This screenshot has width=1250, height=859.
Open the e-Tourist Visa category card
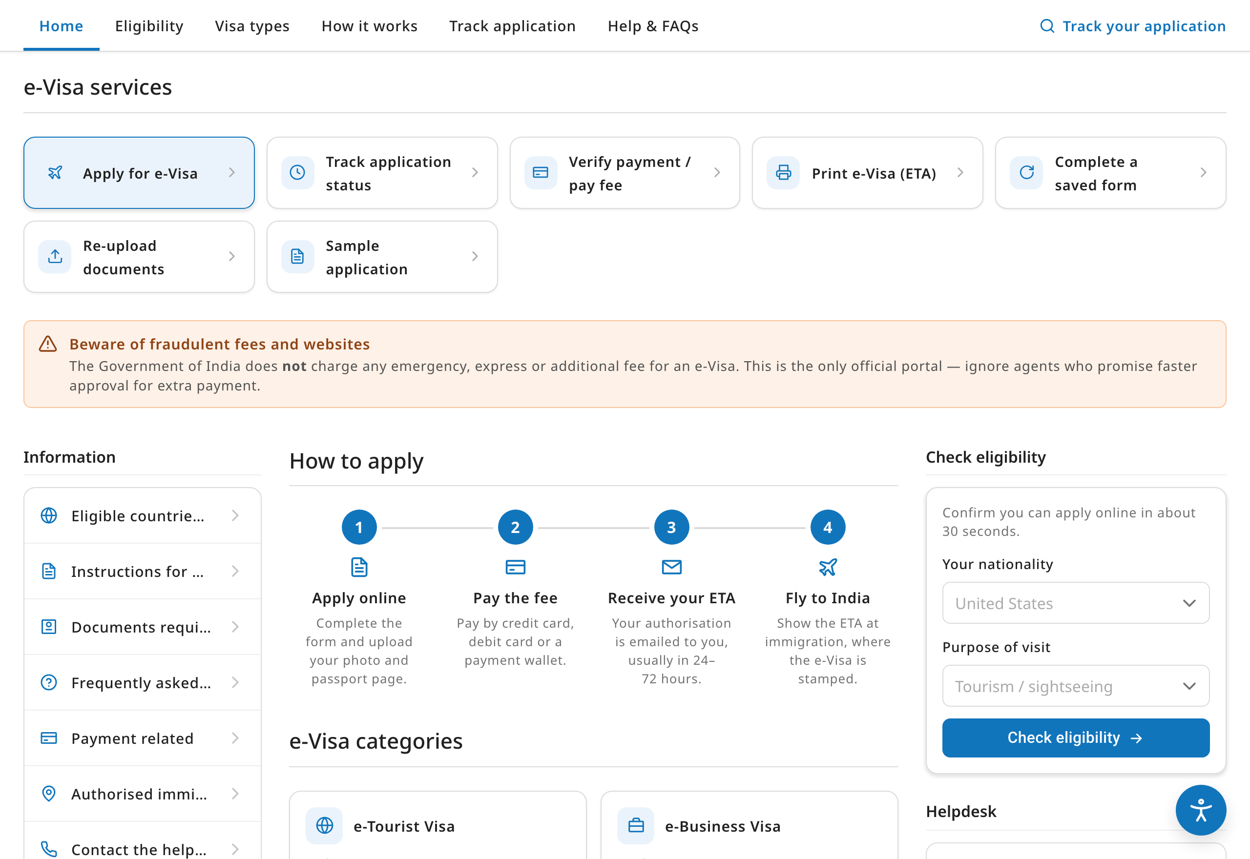pyautogui.click(x=437, y=825)
